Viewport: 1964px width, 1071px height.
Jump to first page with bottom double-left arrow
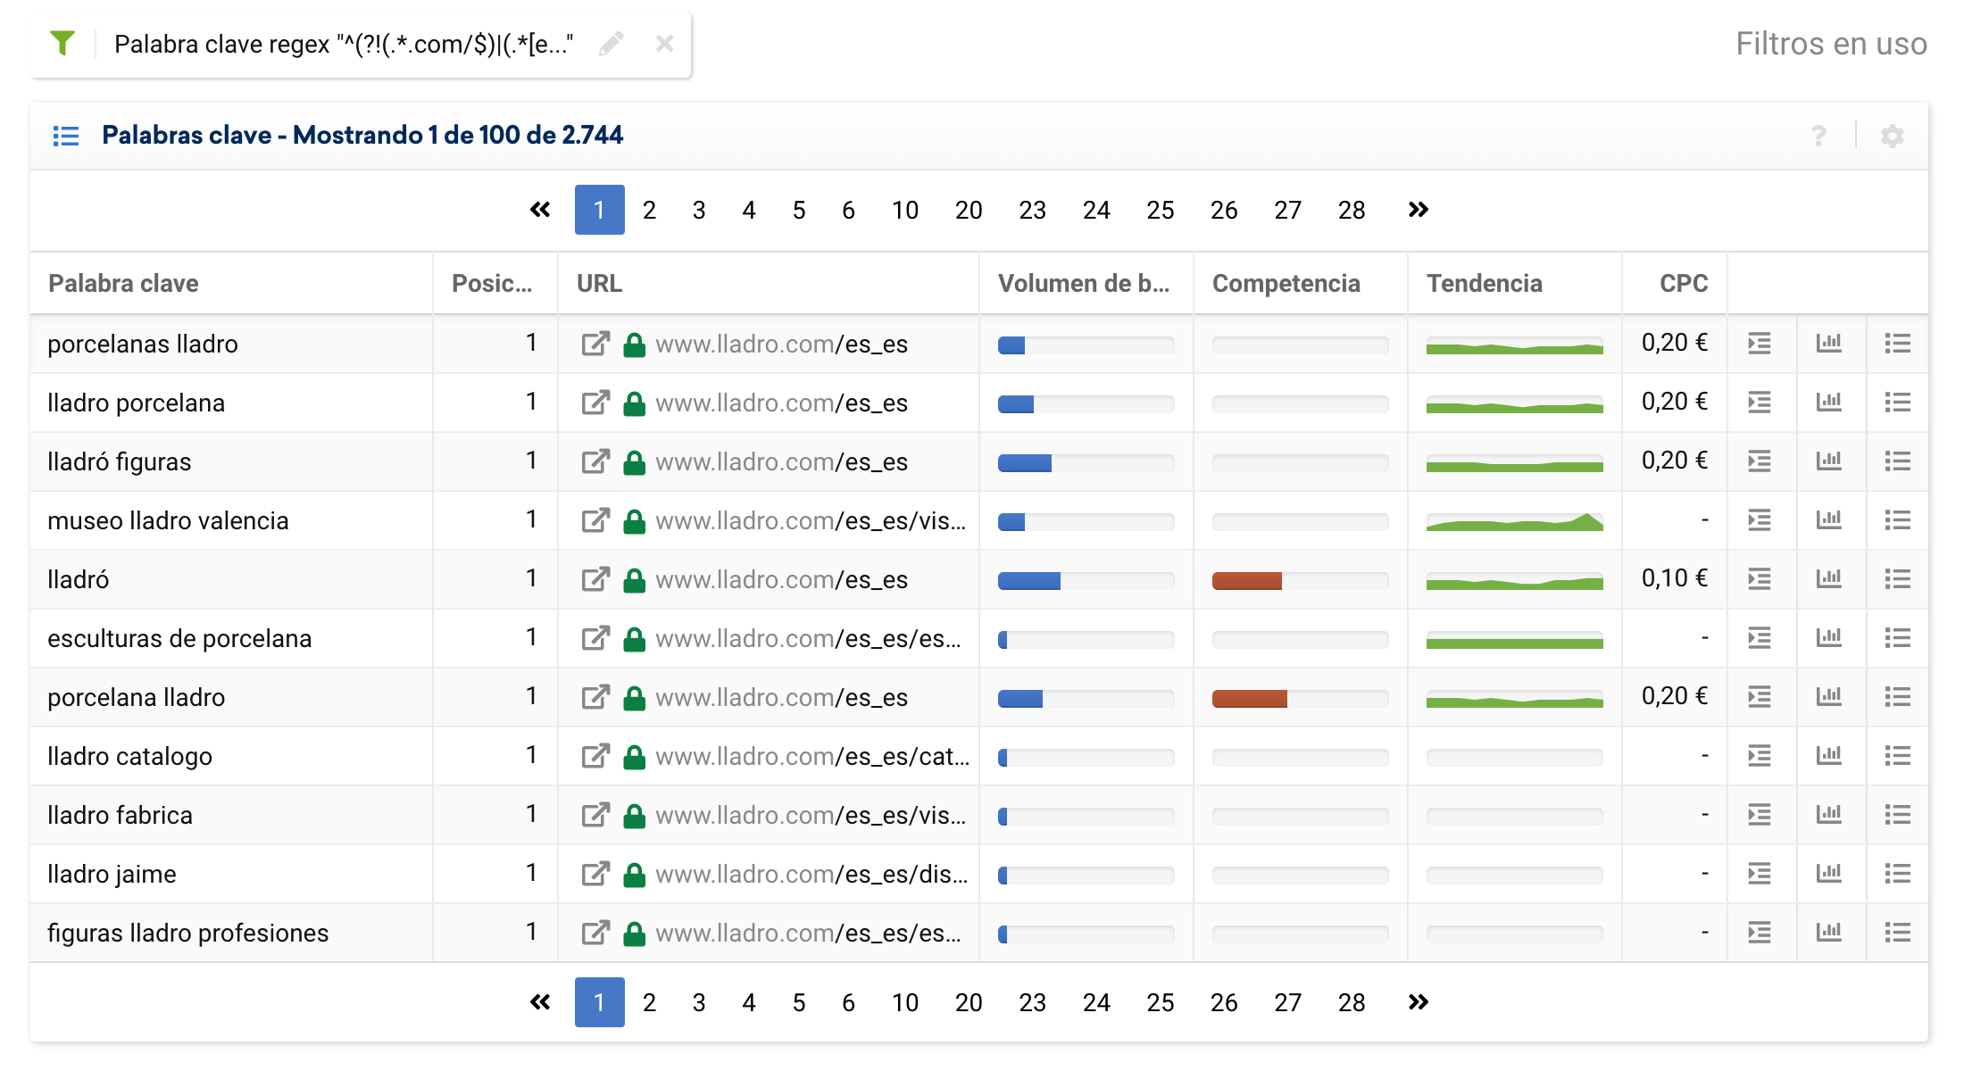click(540, 1002)
